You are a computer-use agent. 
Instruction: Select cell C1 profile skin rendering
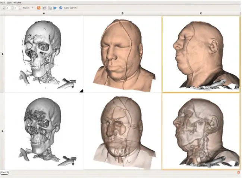(201, 54)
